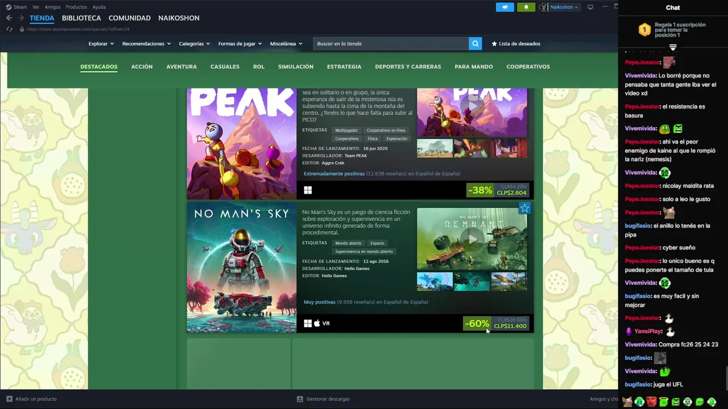Click the gold position 1 badge
Viewport: 728px width, 409px height.
coord(644,30)
